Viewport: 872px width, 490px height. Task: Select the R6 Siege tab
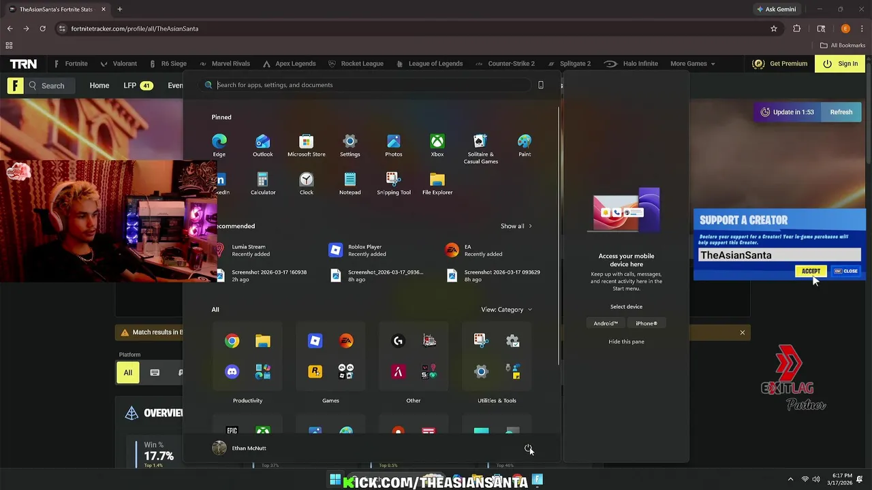pyautogui.click(x=168, y=63)
